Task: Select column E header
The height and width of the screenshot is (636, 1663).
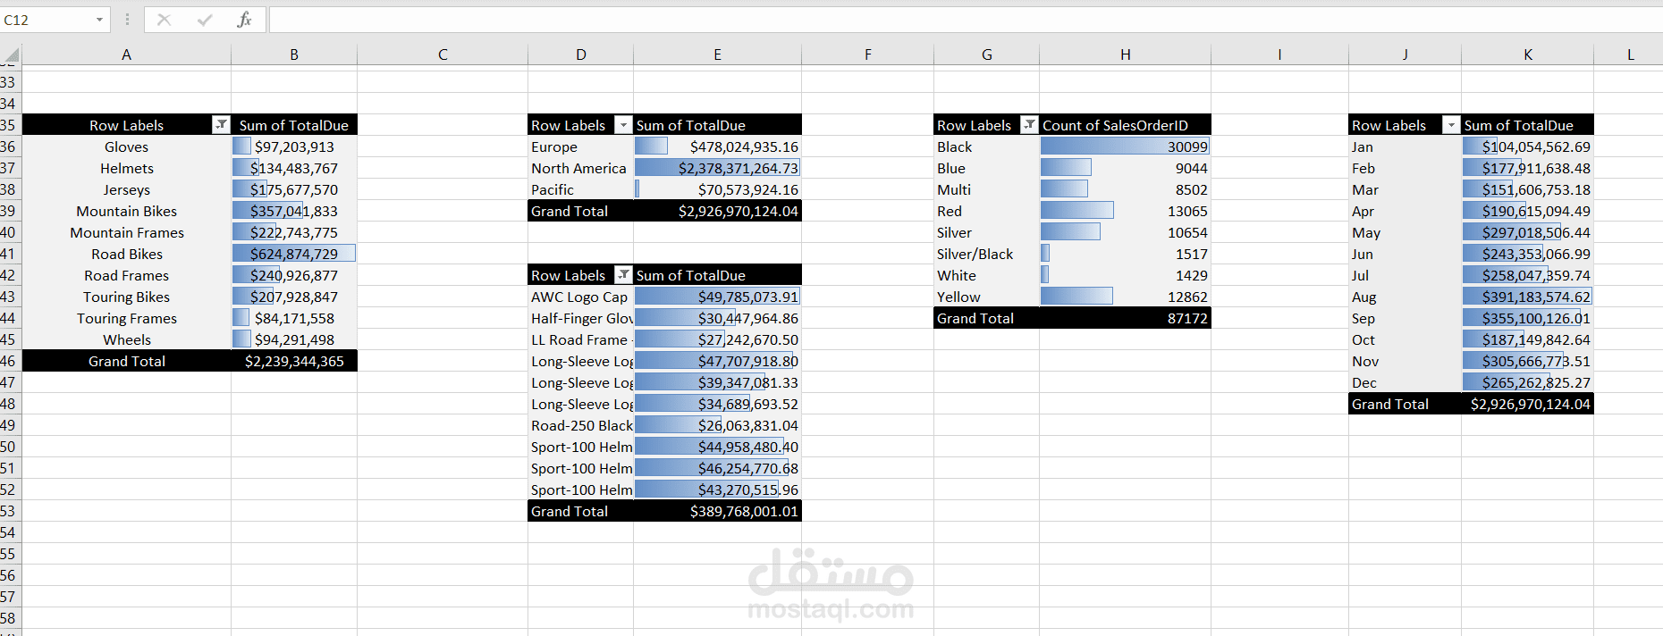Action: (x=717, y=54)
